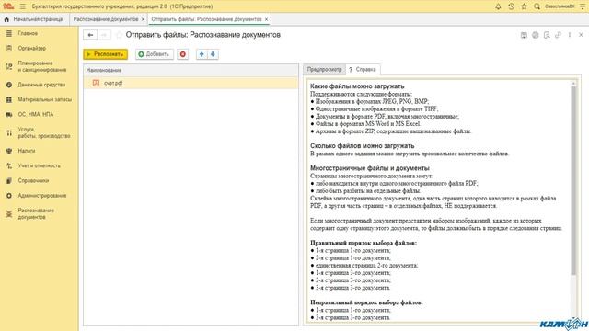Move file down with the down arrow
This screenshot has height=331, width=589.
pos(213,54)
